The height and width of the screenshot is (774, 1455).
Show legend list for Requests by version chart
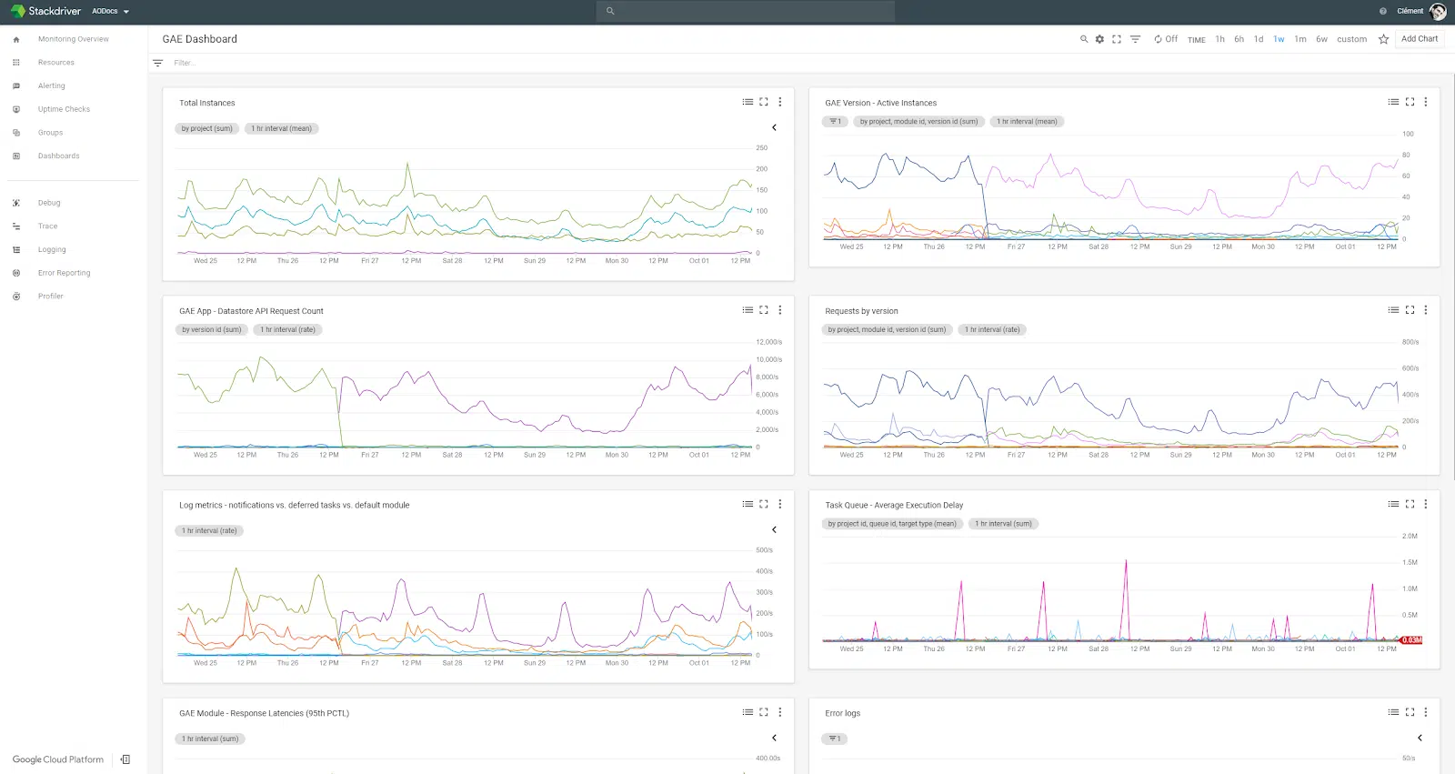(1393, 310)
